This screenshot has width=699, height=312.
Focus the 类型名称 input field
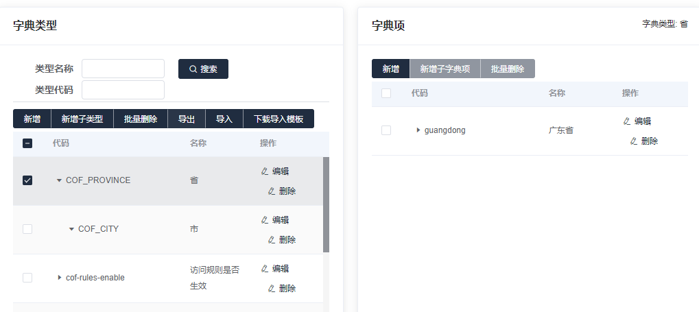pyautogui.click(x=123, y=69)
